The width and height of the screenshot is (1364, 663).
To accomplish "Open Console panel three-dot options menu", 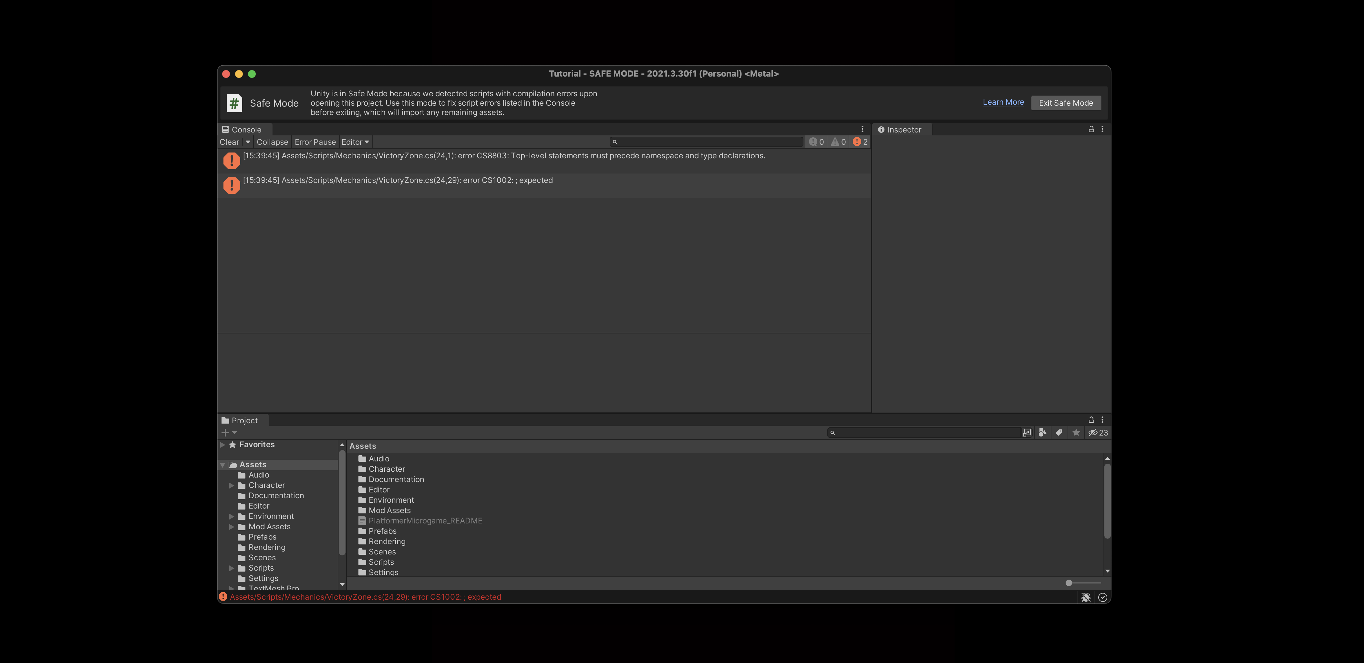I will [862, 129].
